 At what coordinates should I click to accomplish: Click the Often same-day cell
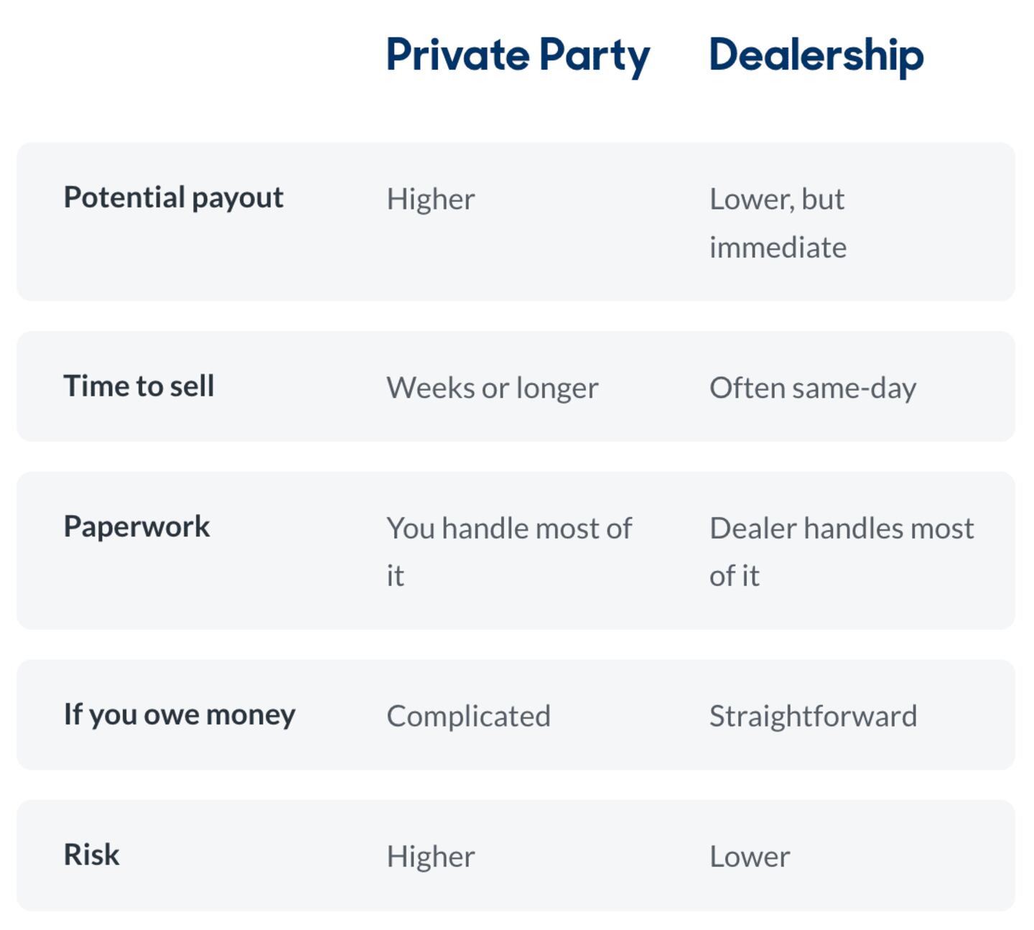point(813,389)
